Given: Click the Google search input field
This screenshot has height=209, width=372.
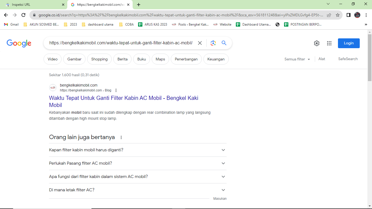Looking at the screenshot, I should click(x=121, y=43).
